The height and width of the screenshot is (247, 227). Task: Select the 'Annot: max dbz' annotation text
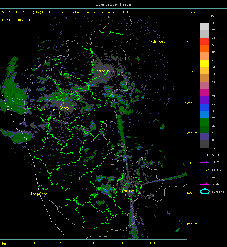click(18, 20)
